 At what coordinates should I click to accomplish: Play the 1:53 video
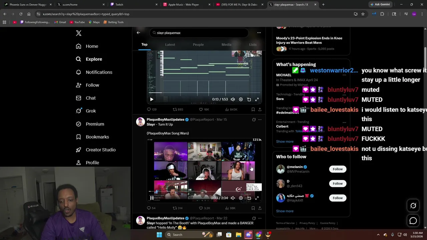151,99
